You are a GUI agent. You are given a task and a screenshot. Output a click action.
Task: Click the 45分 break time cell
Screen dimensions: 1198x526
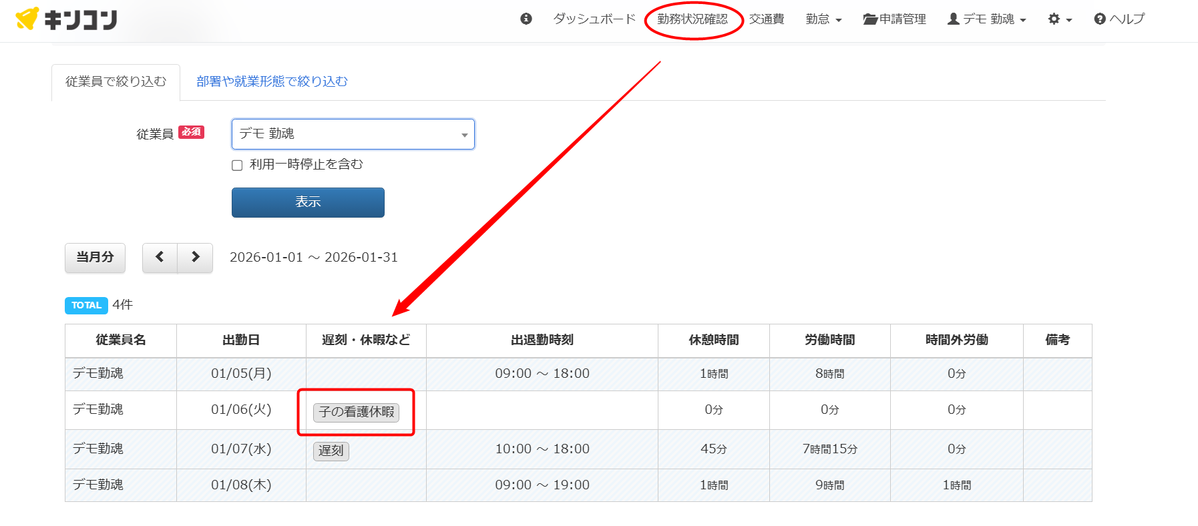click(x=714, y=449)
